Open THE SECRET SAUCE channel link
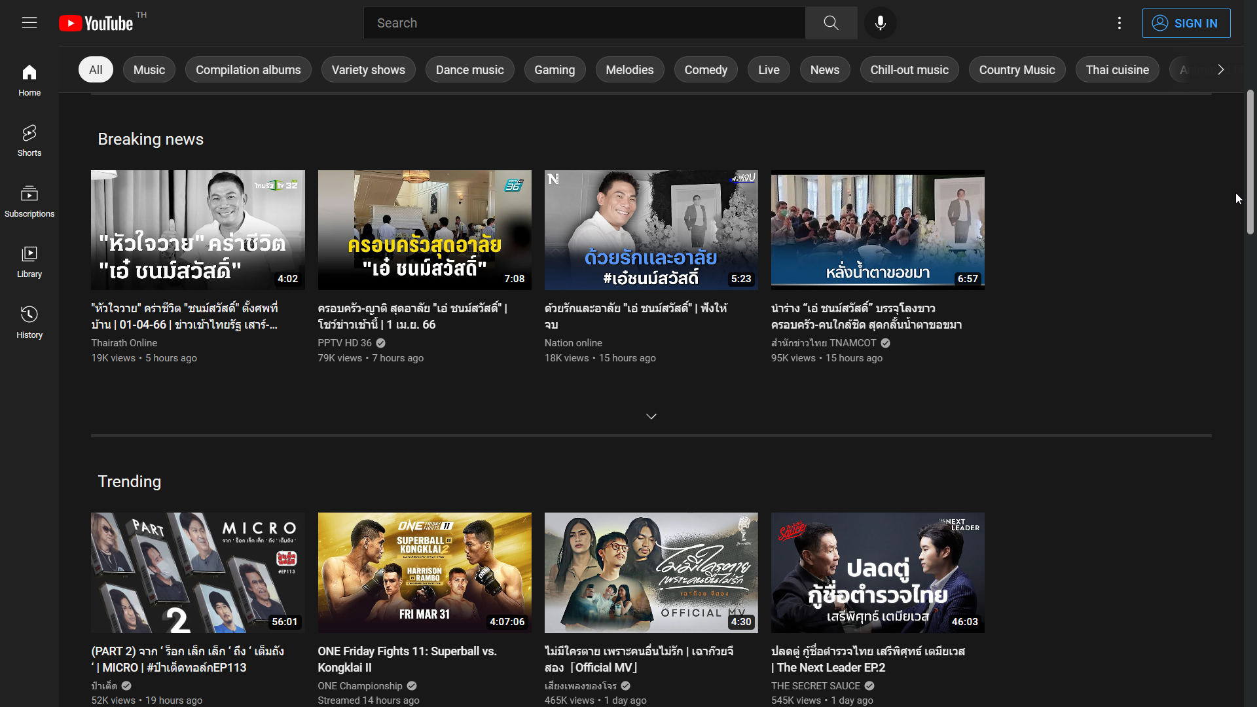Screen dimensions: 1257x707 [816, 686]
